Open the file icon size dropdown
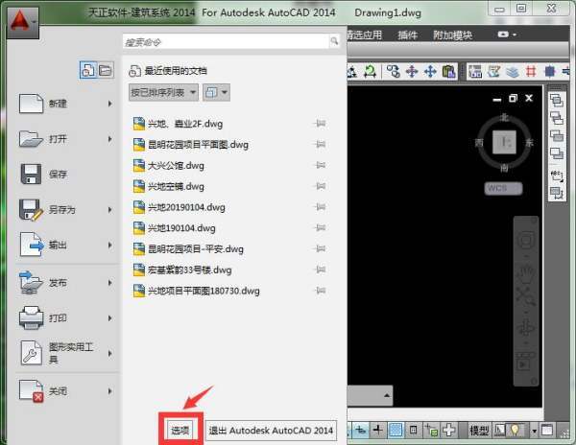 coord(216,92)
